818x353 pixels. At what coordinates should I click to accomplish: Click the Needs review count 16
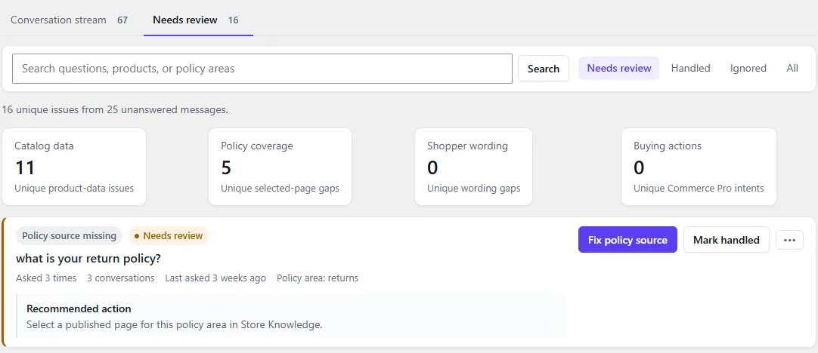(x=233, y=20)
